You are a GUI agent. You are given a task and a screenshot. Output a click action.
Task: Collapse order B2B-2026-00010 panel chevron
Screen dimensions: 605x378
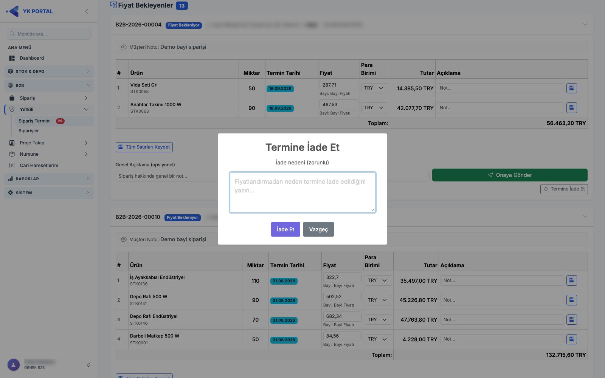[585, 217]
